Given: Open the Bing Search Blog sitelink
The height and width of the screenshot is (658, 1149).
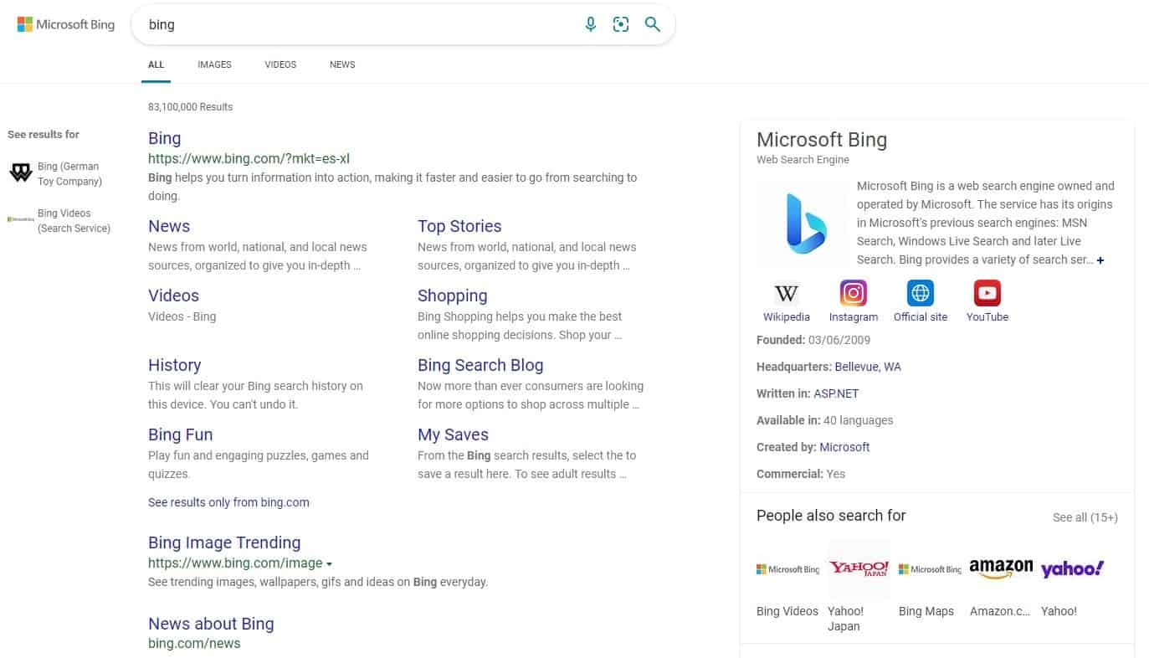Looking at the screenshot, I should coord(480,365).
